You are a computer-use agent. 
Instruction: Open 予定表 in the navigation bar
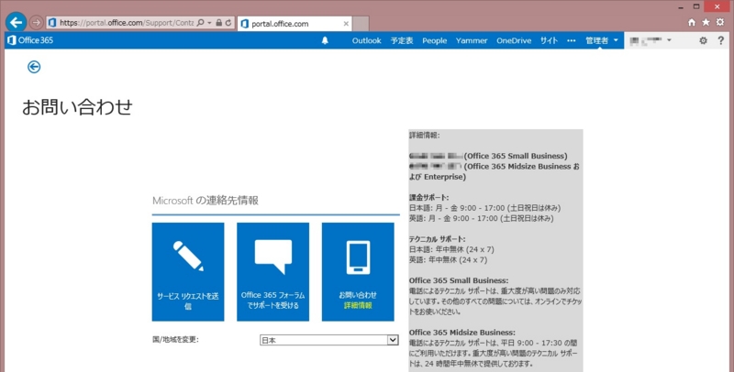click(x=402, y=40)
